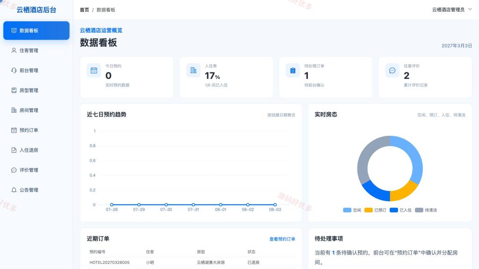Viewport: 479px width, 269px height.
Task: Click order number HOTEL20270328005
Action: tap(109, 262)
